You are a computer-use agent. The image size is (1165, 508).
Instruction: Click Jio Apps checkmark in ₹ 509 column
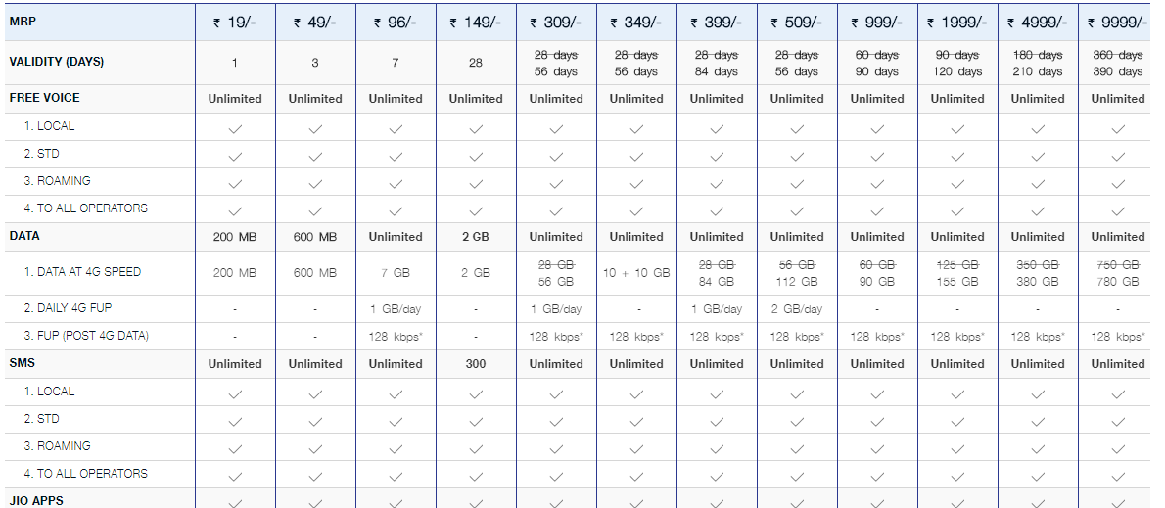797,502
